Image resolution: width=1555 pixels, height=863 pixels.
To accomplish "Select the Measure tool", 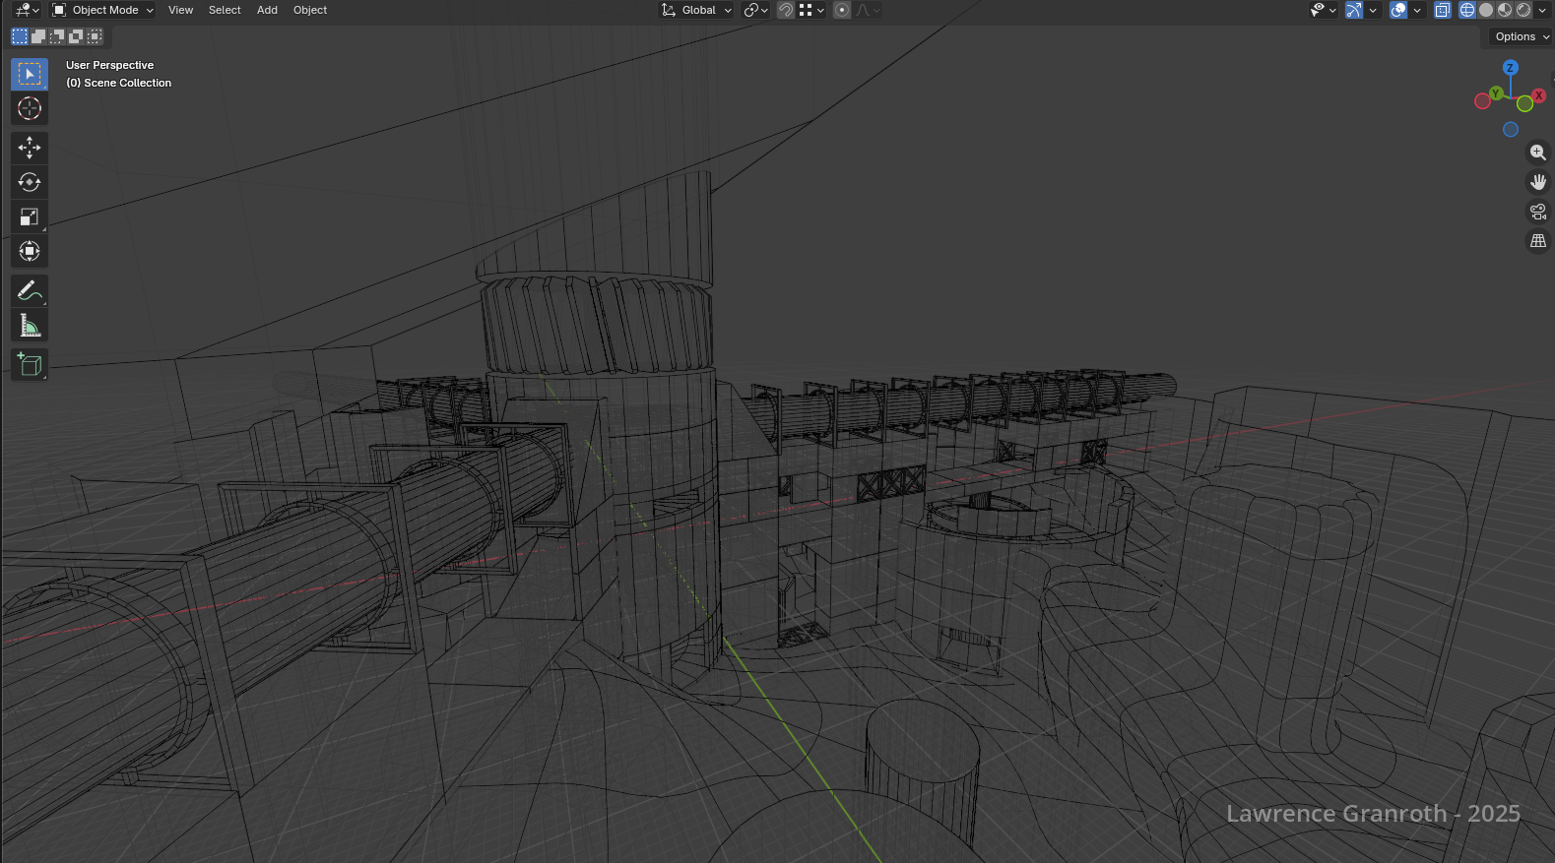I will point(30,326).
